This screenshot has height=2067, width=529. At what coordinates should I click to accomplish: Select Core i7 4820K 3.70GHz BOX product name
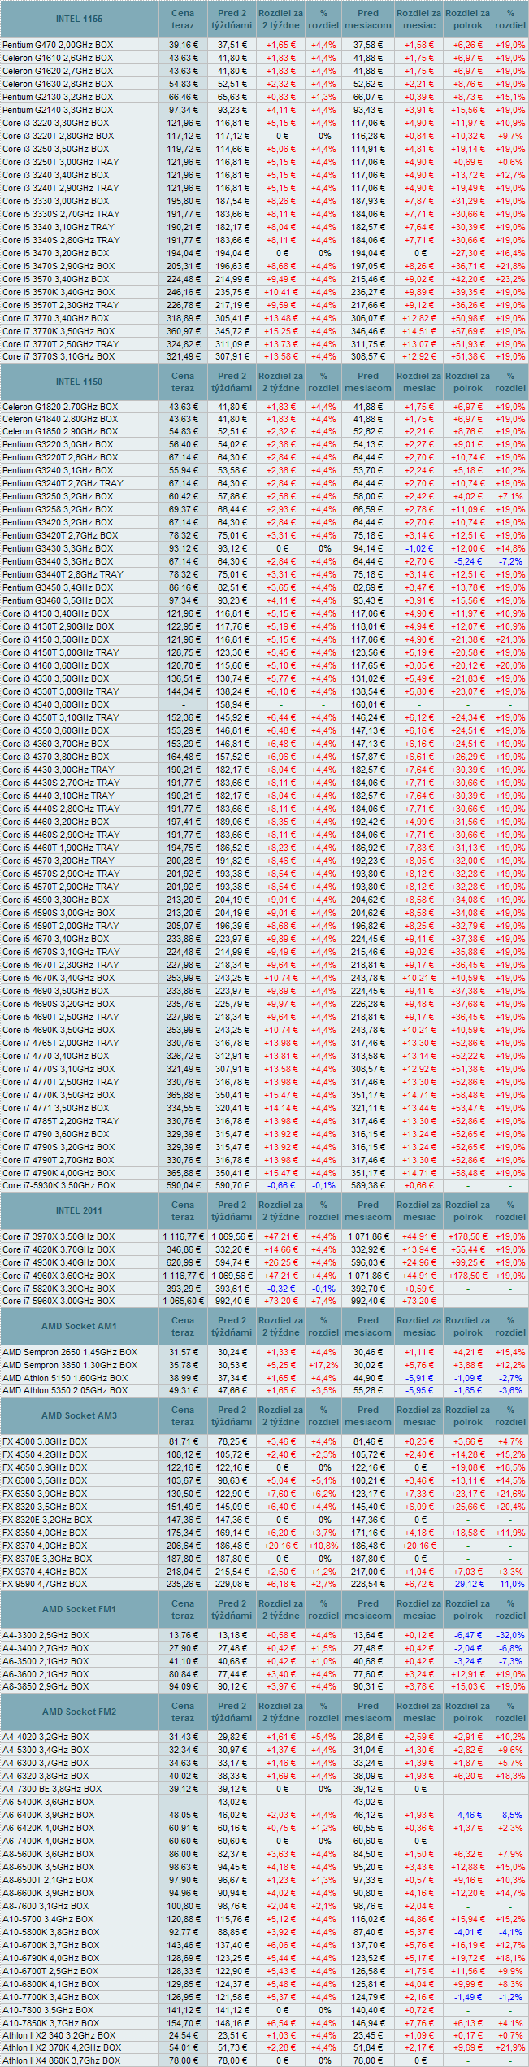pyautogui.click(x=59, y=1249)
